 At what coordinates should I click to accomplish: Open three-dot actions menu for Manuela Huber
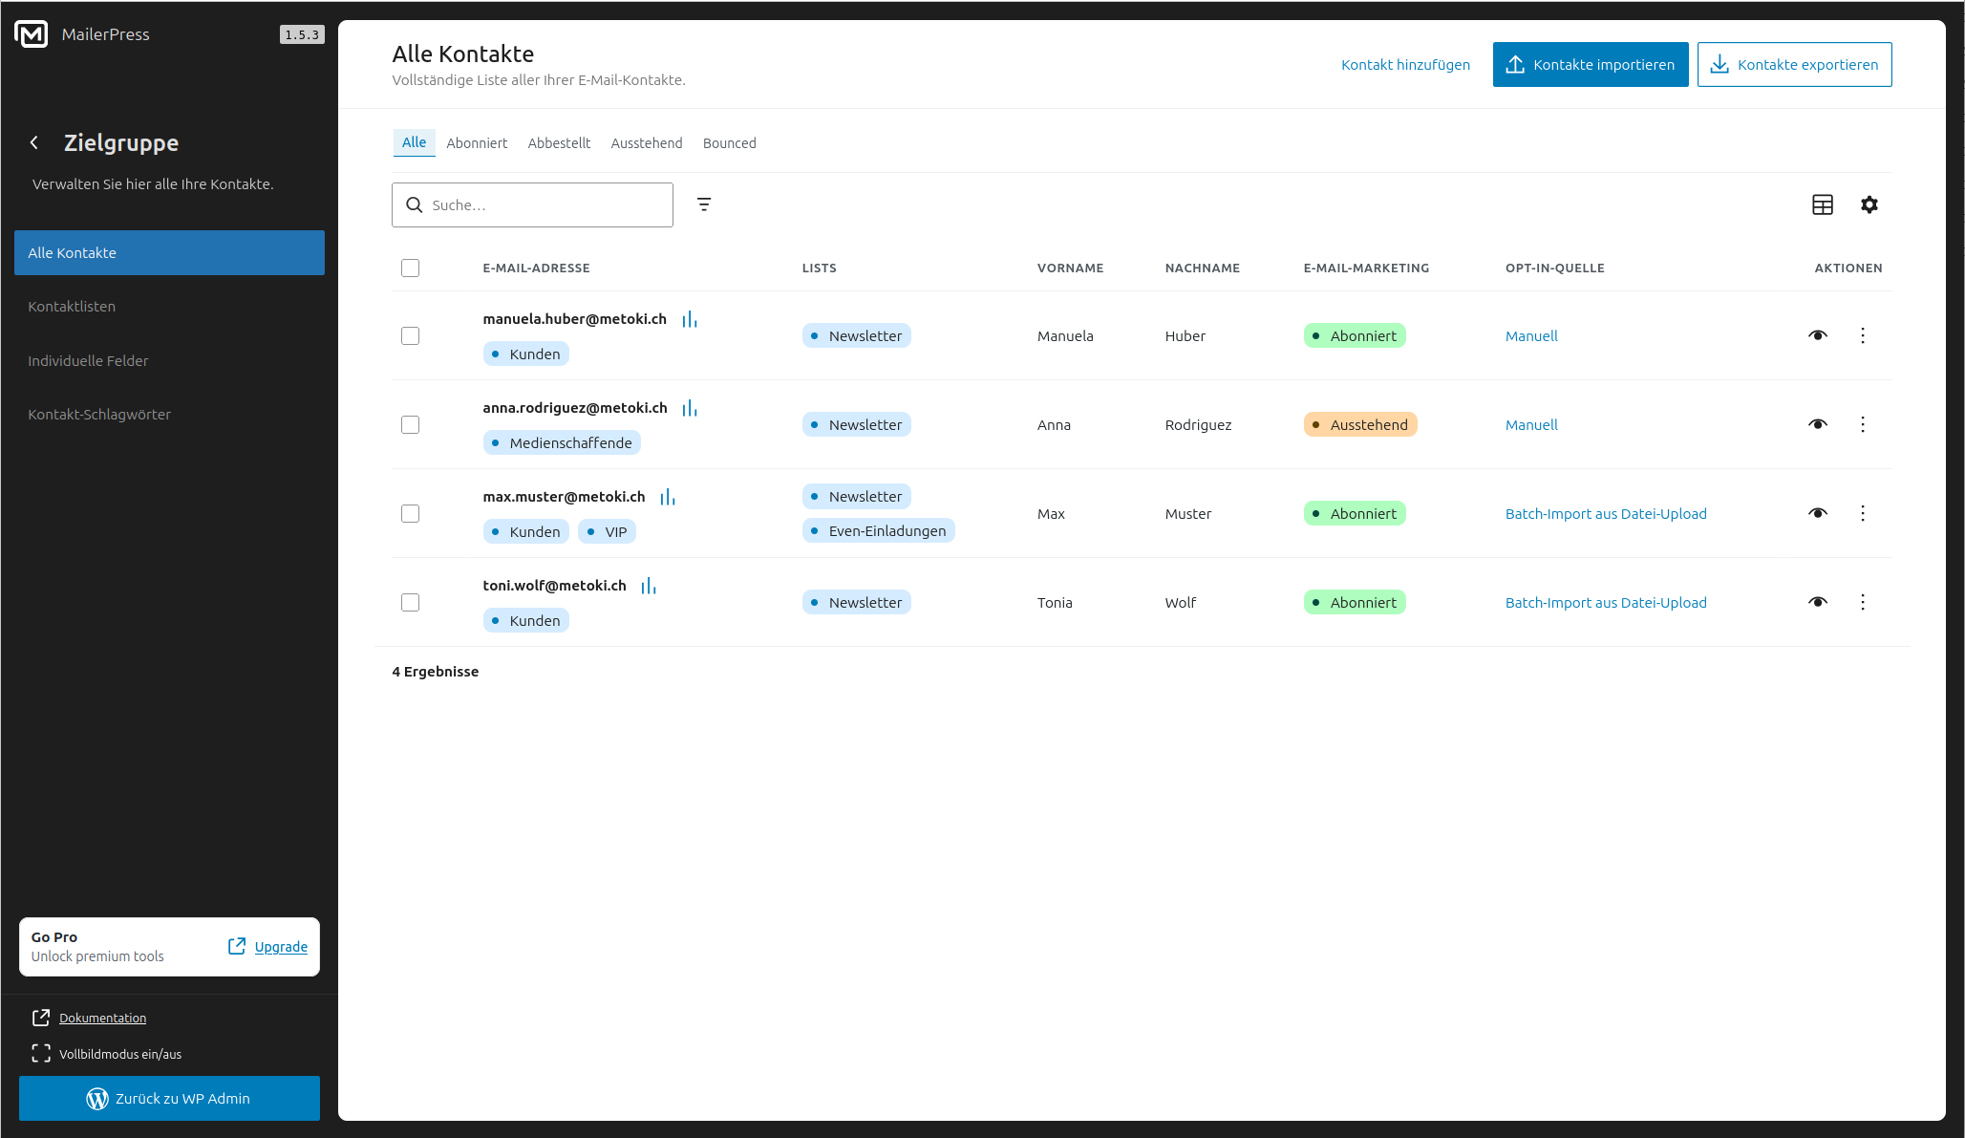[x=1862, y=335]
